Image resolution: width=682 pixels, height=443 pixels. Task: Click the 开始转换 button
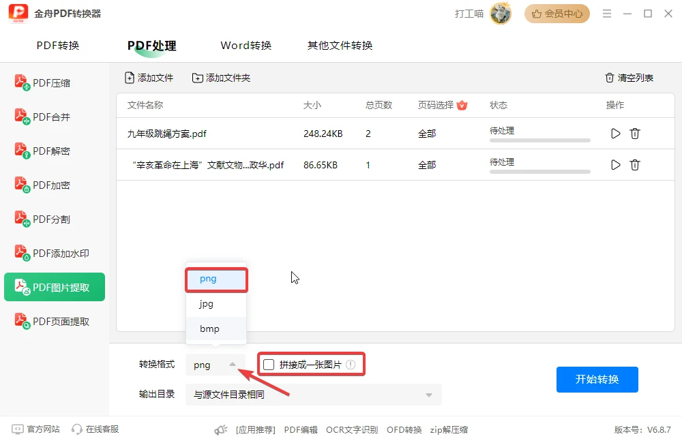tap(597, 379)
